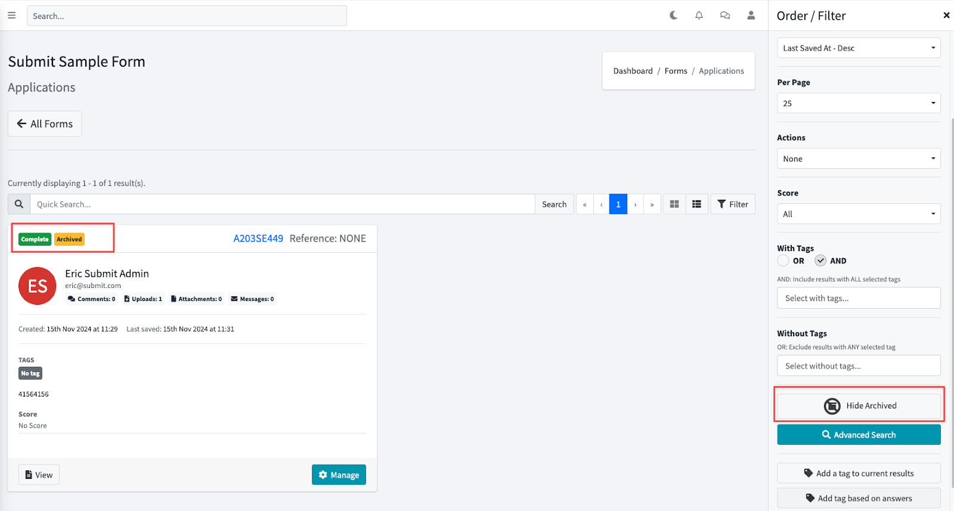Click the quick search magnifier icon
This screenshot has width=954, height=511.
19,204
